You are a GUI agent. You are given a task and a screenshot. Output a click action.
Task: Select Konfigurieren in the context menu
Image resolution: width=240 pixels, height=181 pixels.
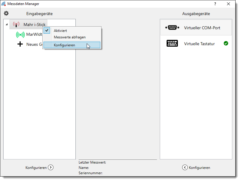[65, 45]
